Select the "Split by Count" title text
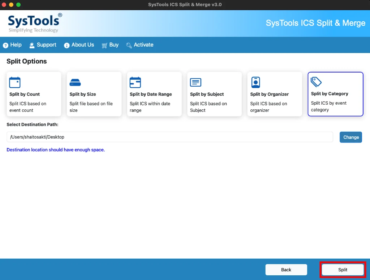 pyautogui.click(x=25, y=94)
